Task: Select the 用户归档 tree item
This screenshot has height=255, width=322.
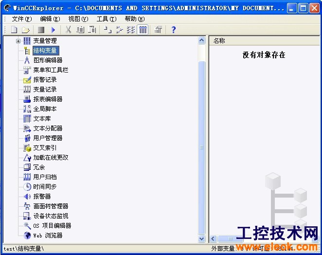Action: 45,177
